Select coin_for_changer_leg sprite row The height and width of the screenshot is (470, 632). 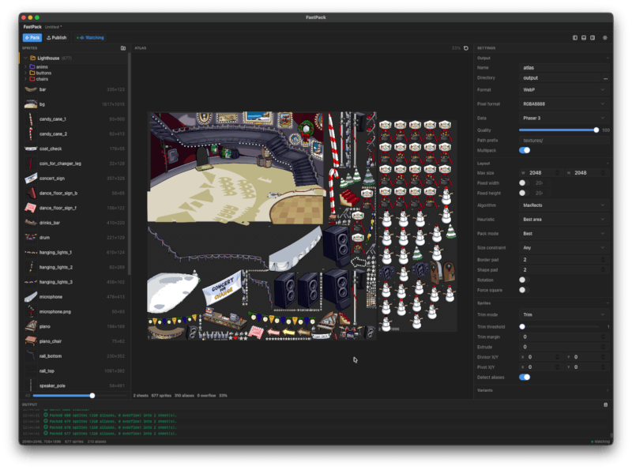pyautogui.click(x=74, y=164)
